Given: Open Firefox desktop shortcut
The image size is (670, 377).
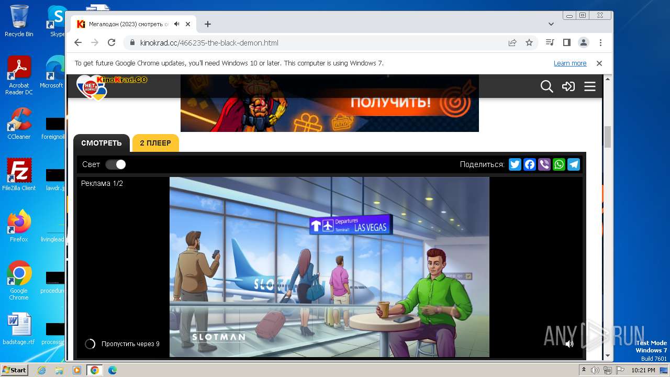Looking at the screenshot, I should click(19, 226).
